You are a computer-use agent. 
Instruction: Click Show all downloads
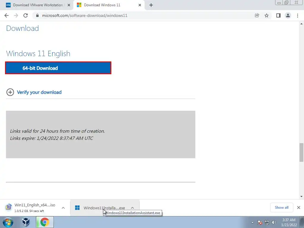281,208
